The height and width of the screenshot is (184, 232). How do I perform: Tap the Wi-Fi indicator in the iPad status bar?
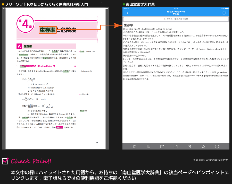(x=128, y=8)
